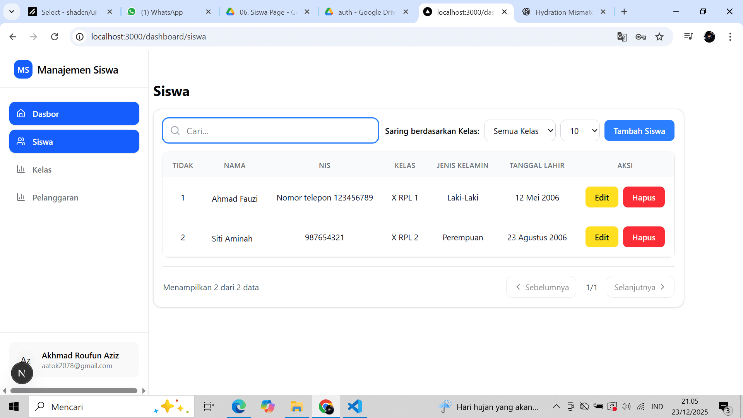Click Hapus for Ahmad Fauzi
743x418 pixels.
click(644, 197)
